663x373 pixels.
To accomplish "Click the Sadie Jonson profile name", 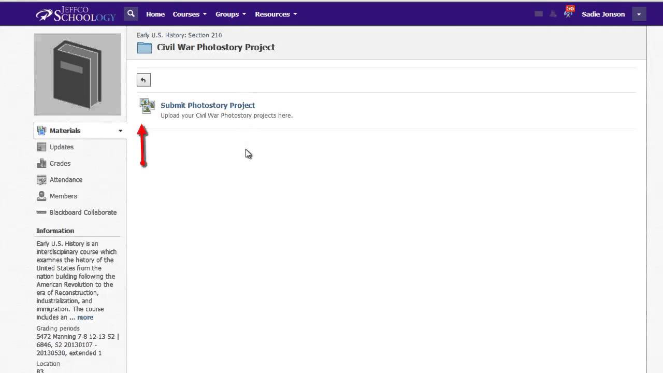I will coord(603,14).
